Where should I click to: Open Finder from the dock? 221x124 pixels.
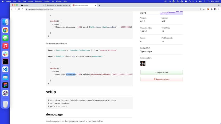pyautogui.click(x=5, y=22)
